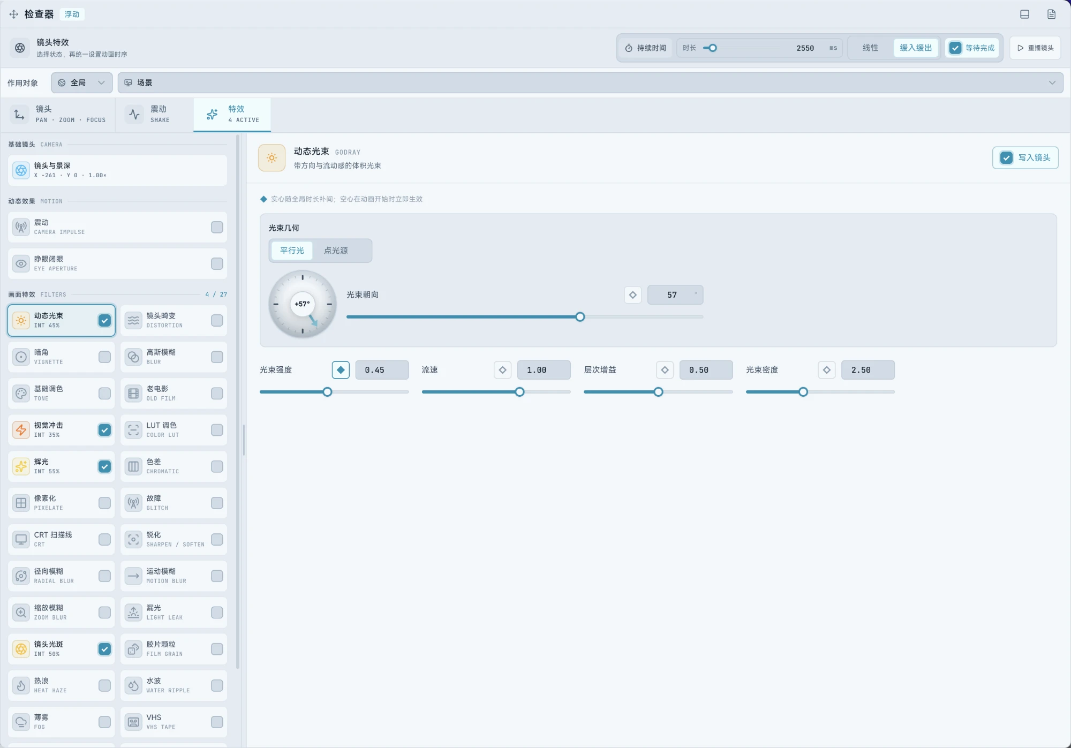Click the 暗角 vignette icon
This screenshot has width=1071, height=748.
pos(21,357)
